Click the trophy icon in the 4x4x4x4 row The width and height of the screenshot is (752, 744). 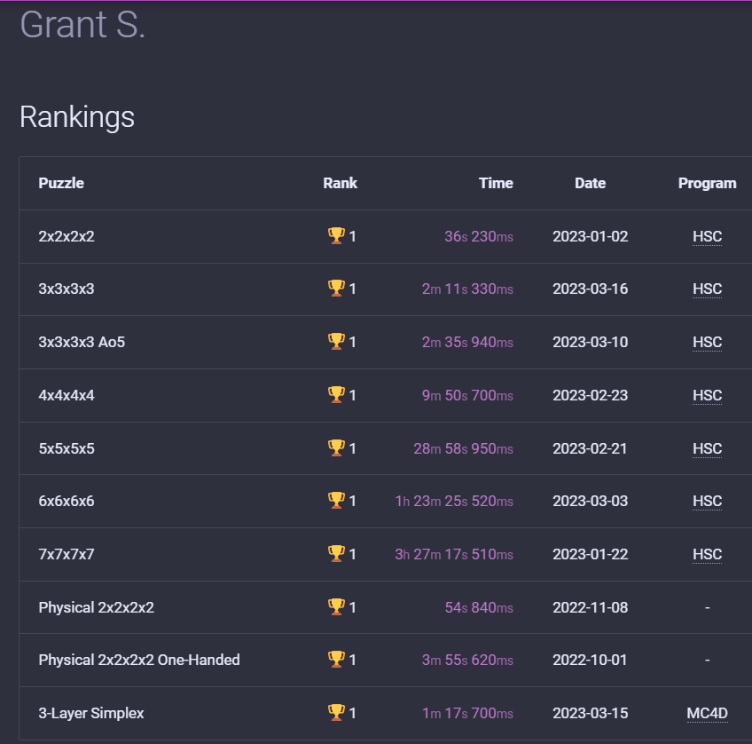tap(336, 394)
